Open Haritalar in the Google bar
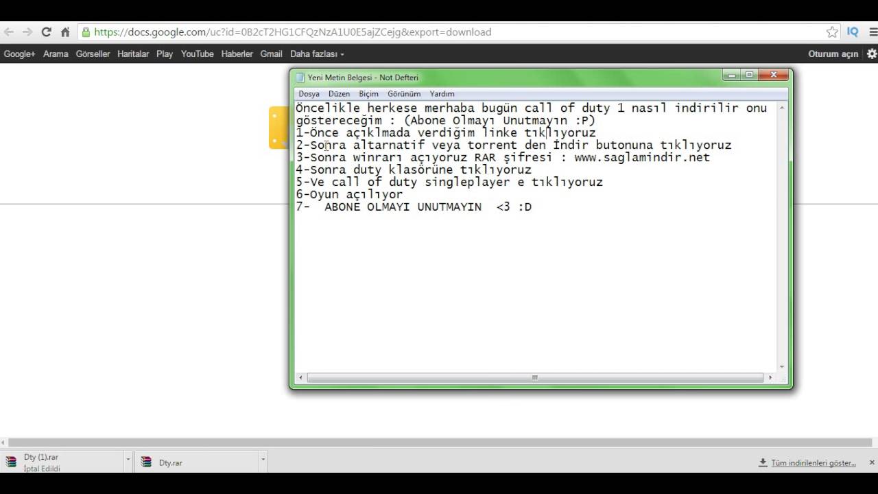This screenshot has height=494, width=878. [x=133, y=54]
